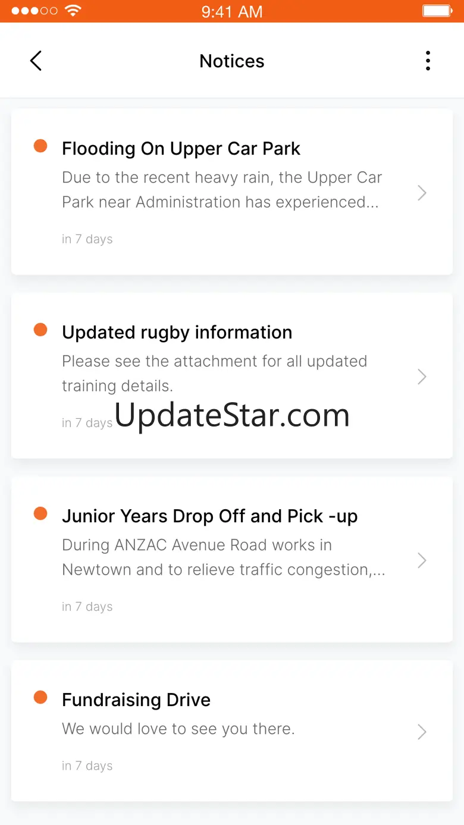Select the Fundraising Drive notice title

click(x=136, y=700)
